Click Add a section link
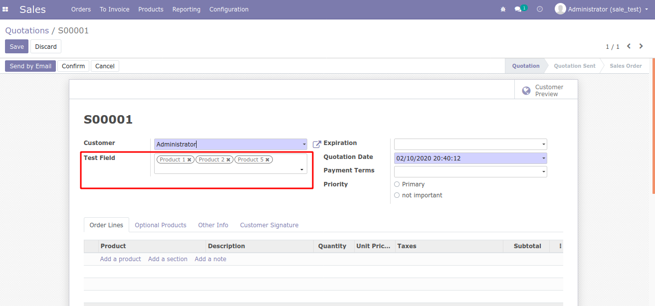Viewport: 655px width, 306px height. [168, 259]
